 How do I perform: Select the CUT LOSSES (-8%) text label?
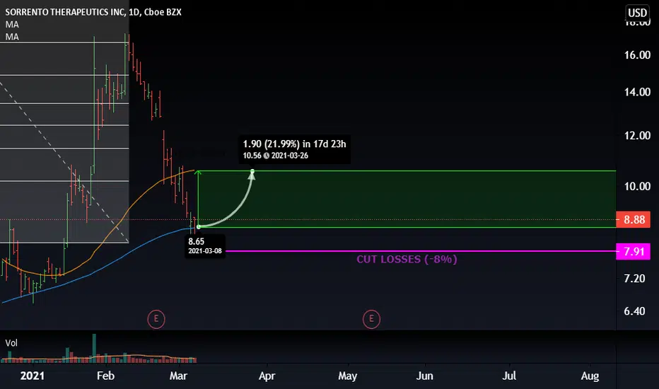407,259
